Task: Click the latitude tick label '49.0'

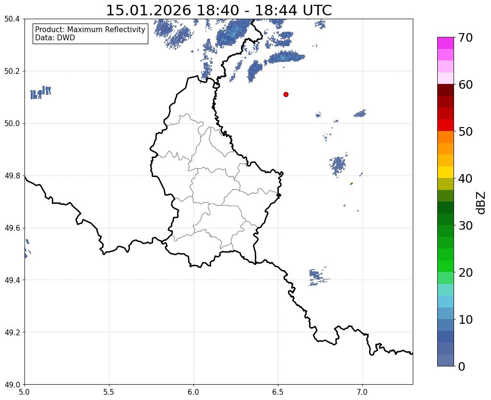Action: pyautogui.click(x=12, y=385)
